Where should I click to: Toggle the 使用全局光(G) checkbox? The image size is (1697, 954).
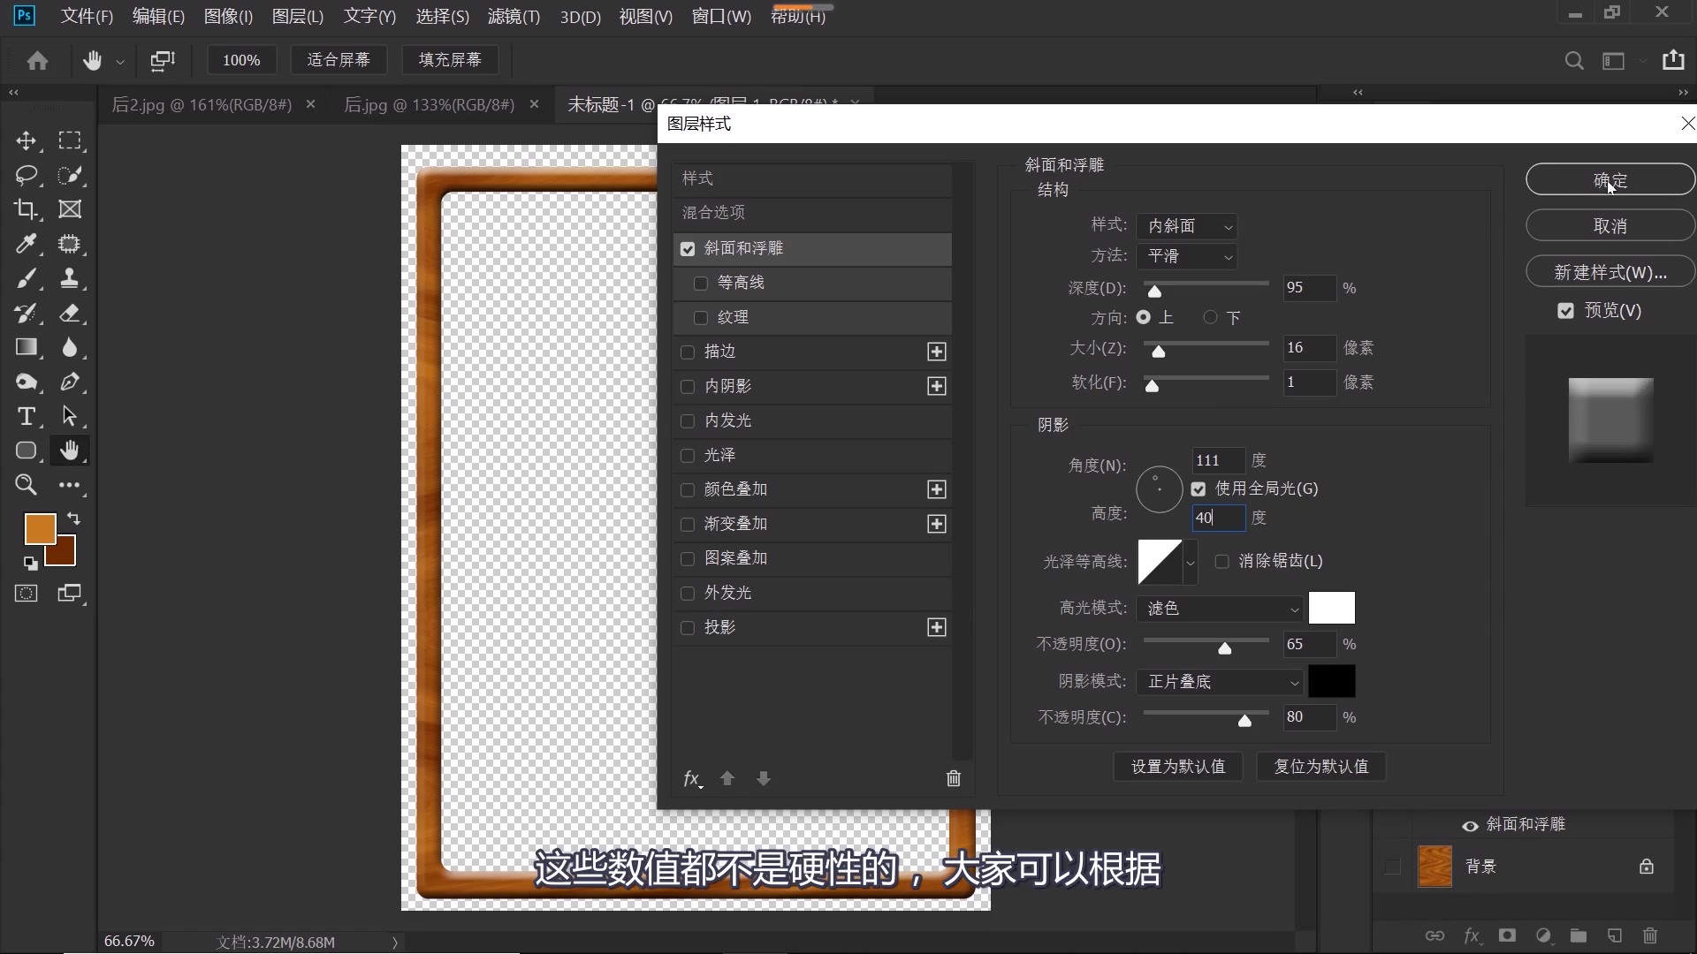click(1199, 488)
